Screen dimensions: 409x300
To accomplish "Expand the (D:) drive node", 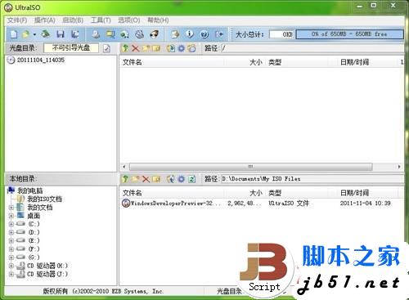I will [x=11, y=232].
